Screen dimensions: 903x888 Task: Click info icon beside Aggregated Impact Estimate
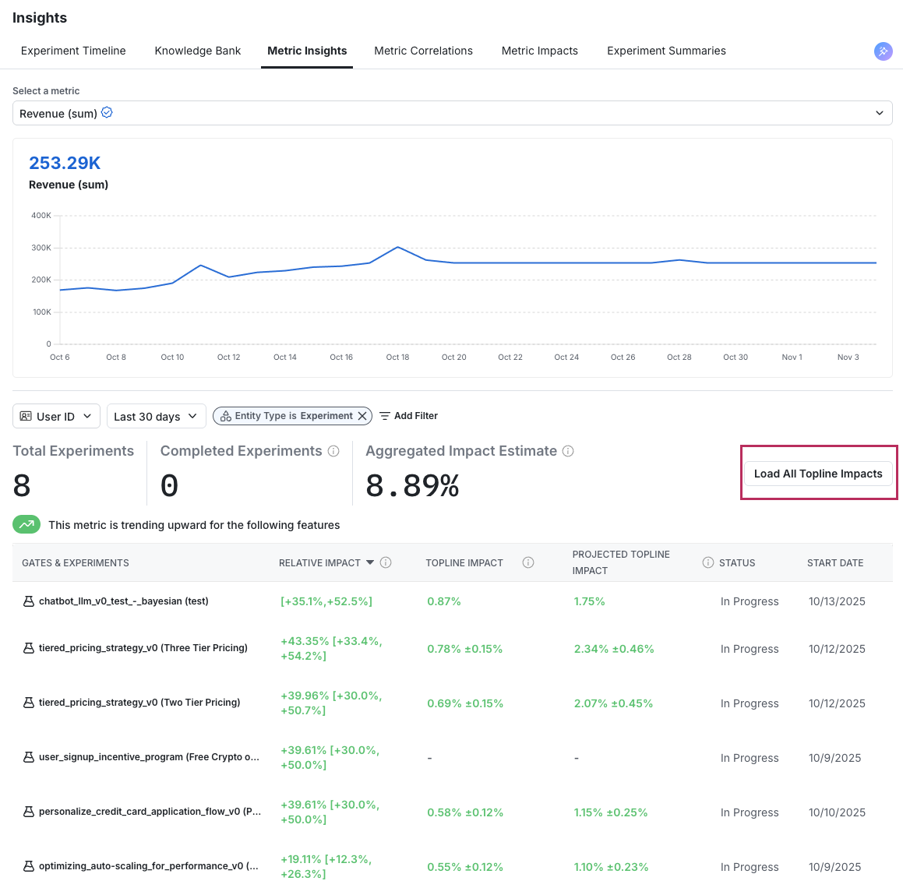click(x=568, y=451)
